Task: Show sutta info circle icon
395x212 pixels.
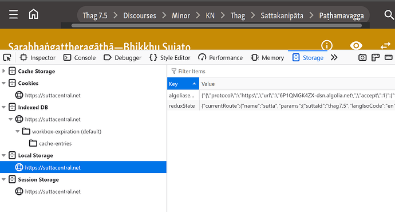Action: pos(327,45)
